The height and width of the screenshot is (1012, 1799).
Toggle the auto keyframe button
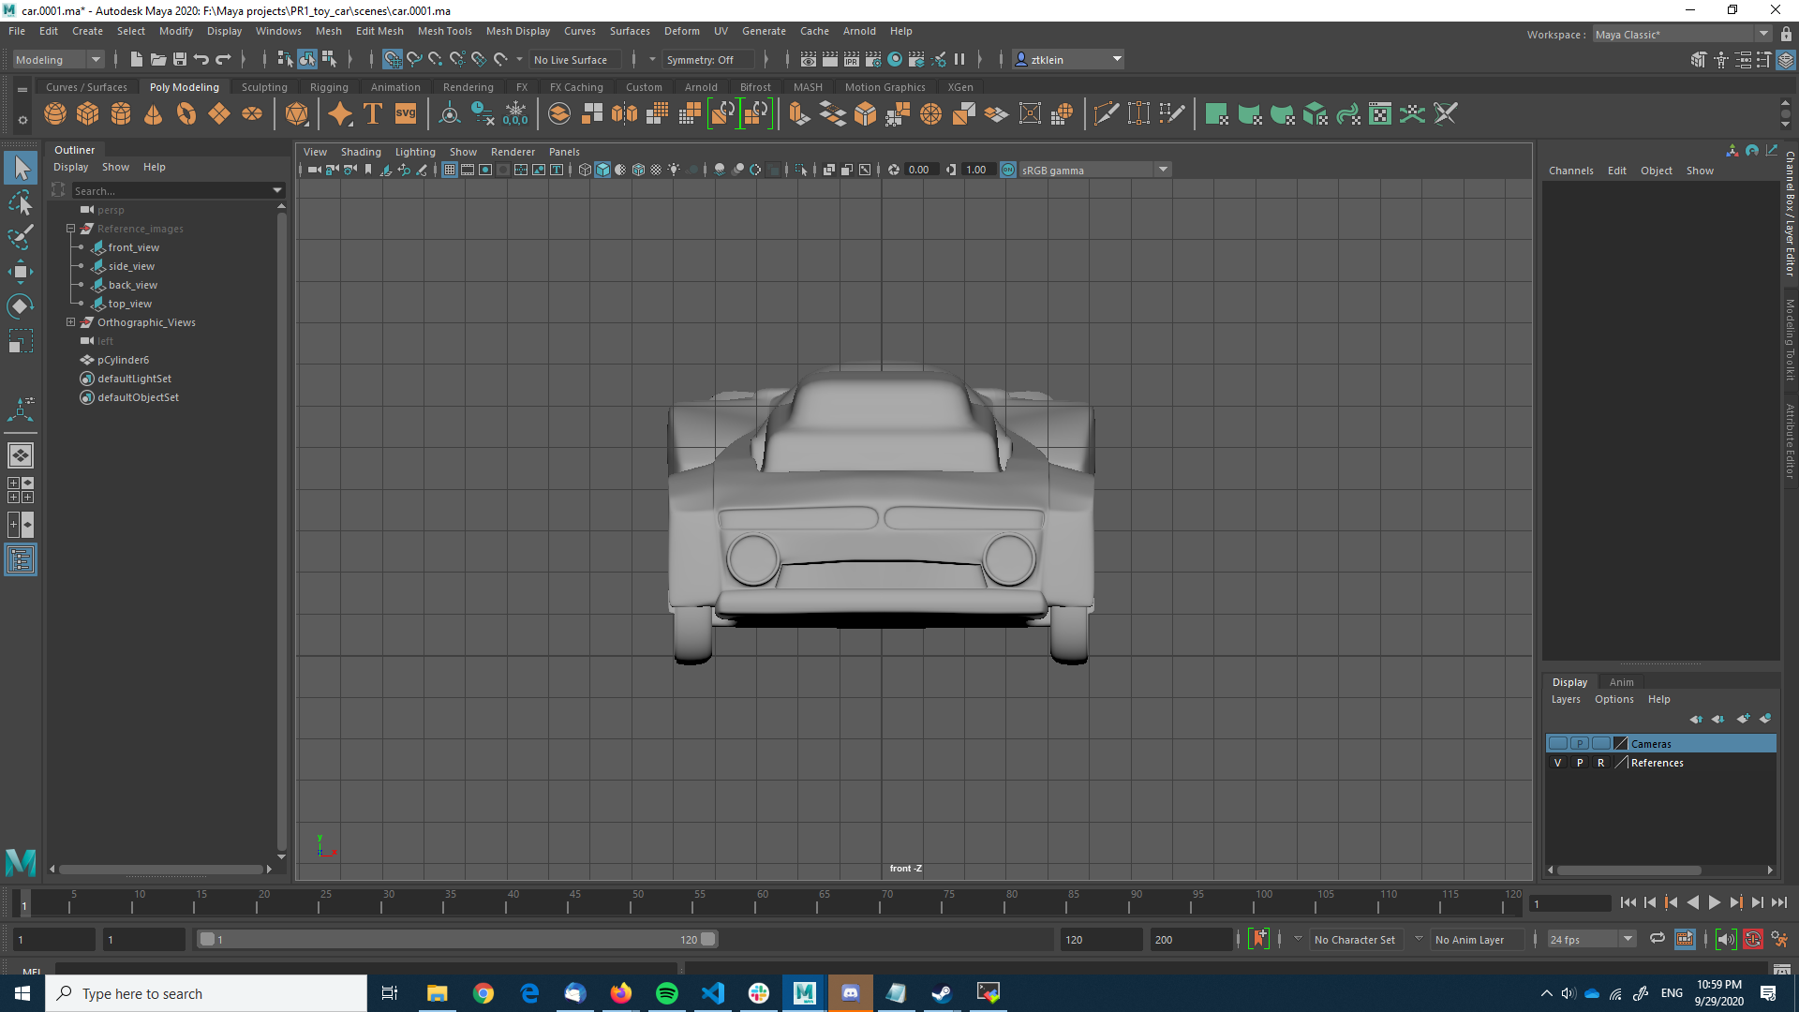coord(1752,939)
